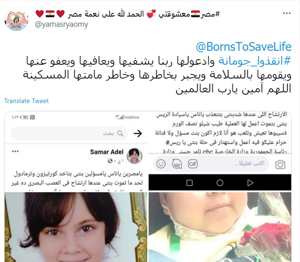Screen dimensions: 300x262
Task: Open the @BornsToSaveLife mention
Action: 244,47
